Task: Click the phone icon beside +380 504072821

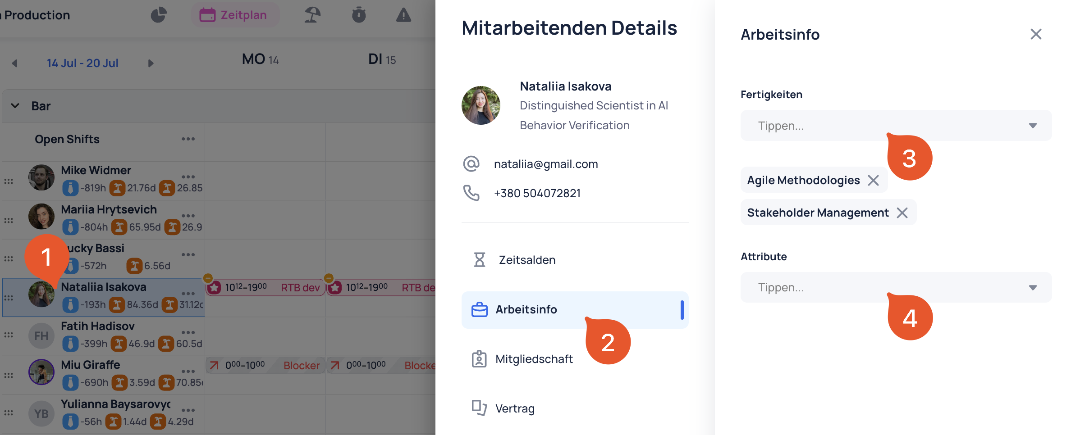Action: 471,193
